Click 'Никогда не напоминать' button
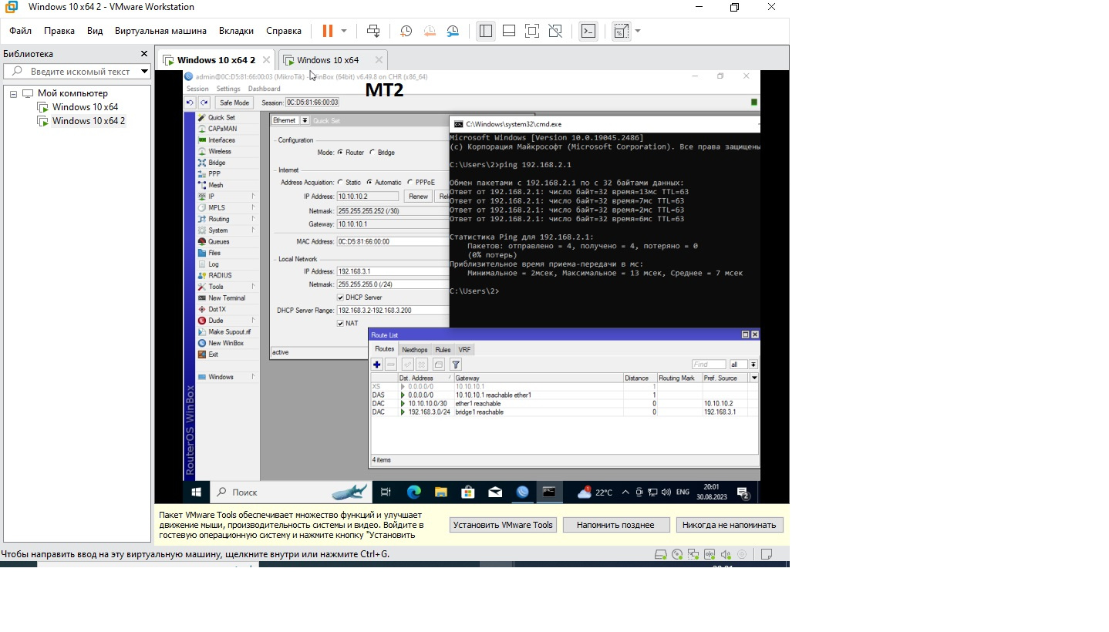This screenshot has height=632, width=1109. click(x=730, y=525)
